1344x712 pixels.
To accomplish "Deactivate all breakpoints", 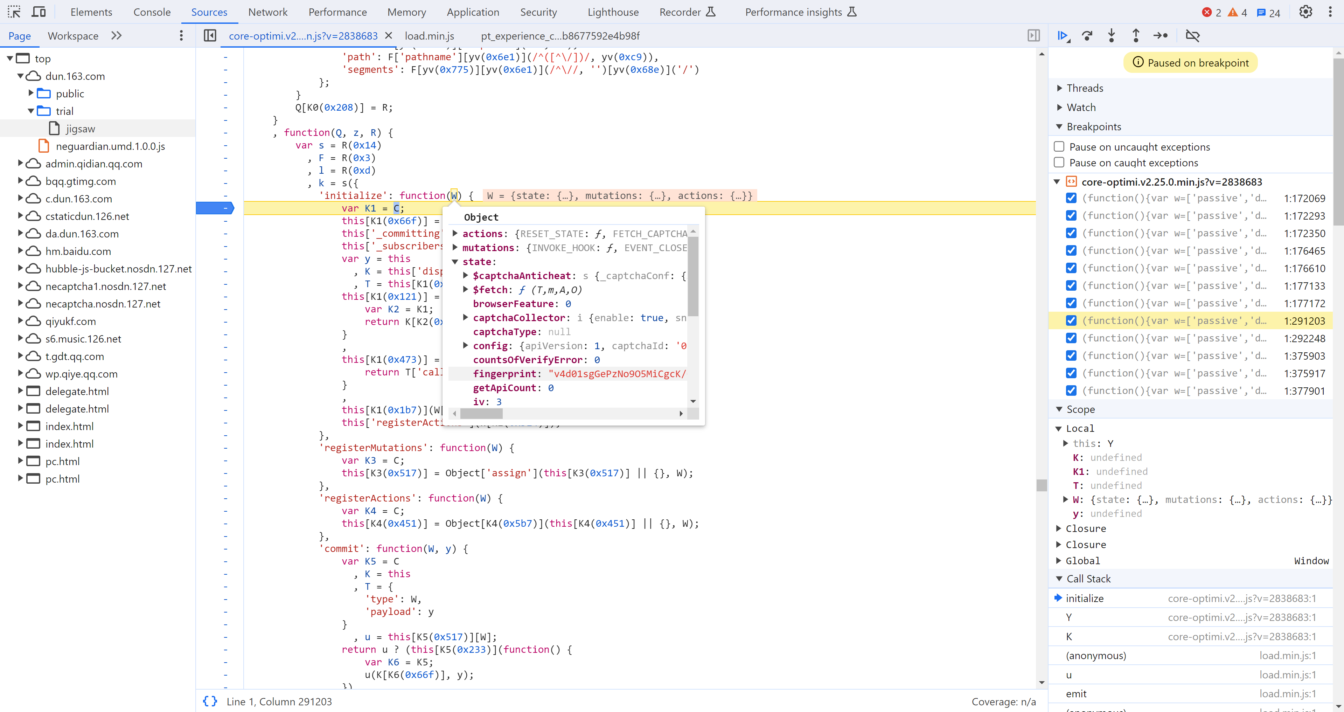I will (x=1193, y=35).
